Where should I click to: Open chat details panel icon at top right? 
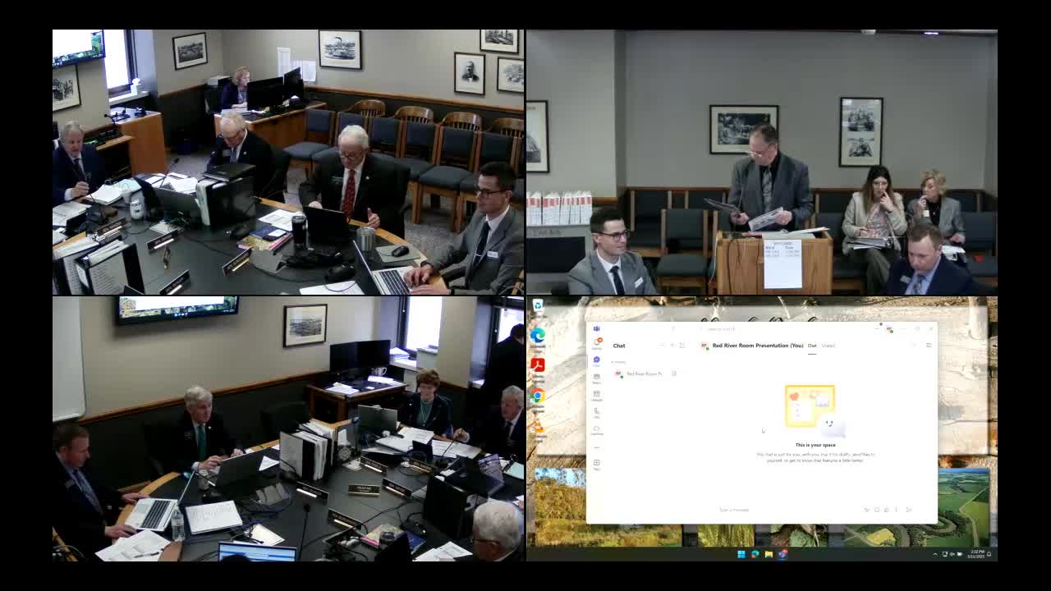(x=929, y=346)
